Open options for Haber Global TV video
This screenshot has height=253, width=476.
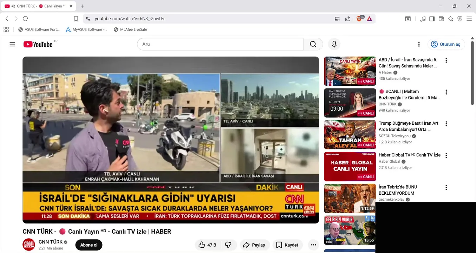tap(446, 155)
